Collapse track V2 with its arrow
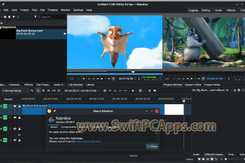245x163 pixels. pyautogui.click(x=1, y=106)
